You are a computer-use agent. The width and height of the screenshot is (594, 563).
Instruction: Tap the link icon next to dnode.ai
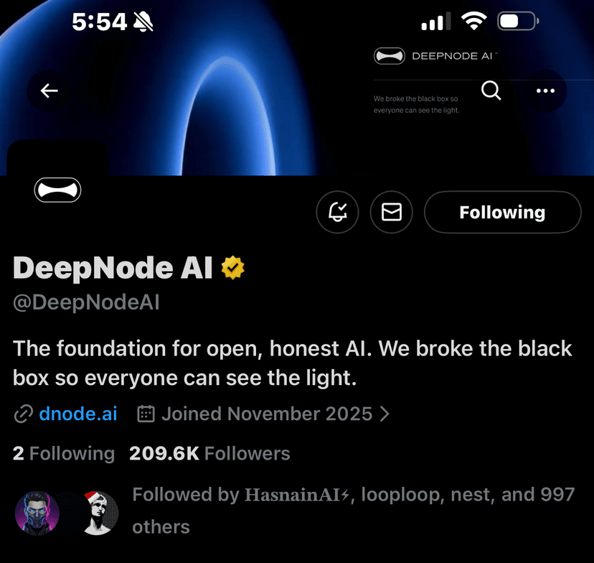(x=24, y=414)
